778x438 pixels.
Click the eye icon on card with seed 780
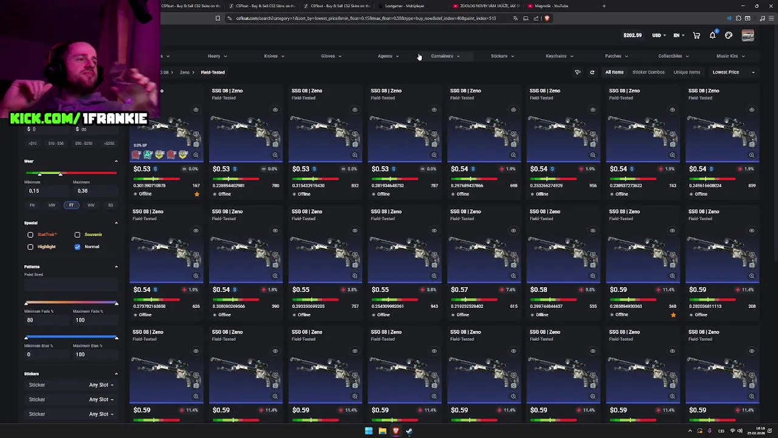click(275, 110)
